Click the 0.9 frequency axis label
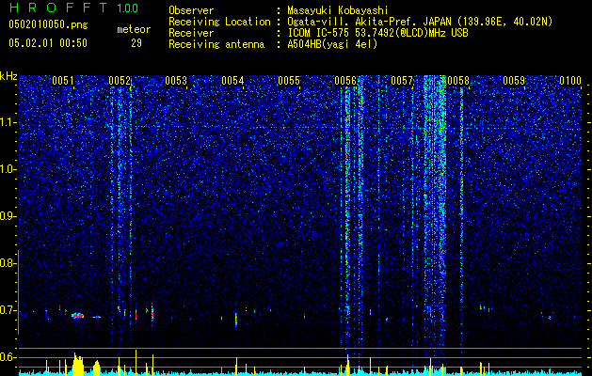 click(8, 216)
